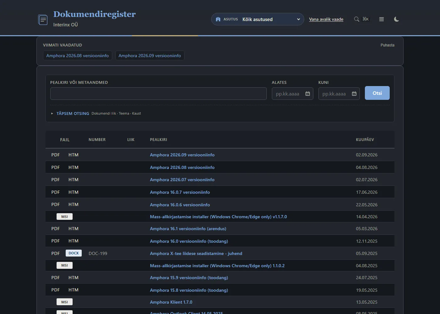
Task: Open the hamburger menu icon
Action: pyautogui.click(x=382, y=19)
